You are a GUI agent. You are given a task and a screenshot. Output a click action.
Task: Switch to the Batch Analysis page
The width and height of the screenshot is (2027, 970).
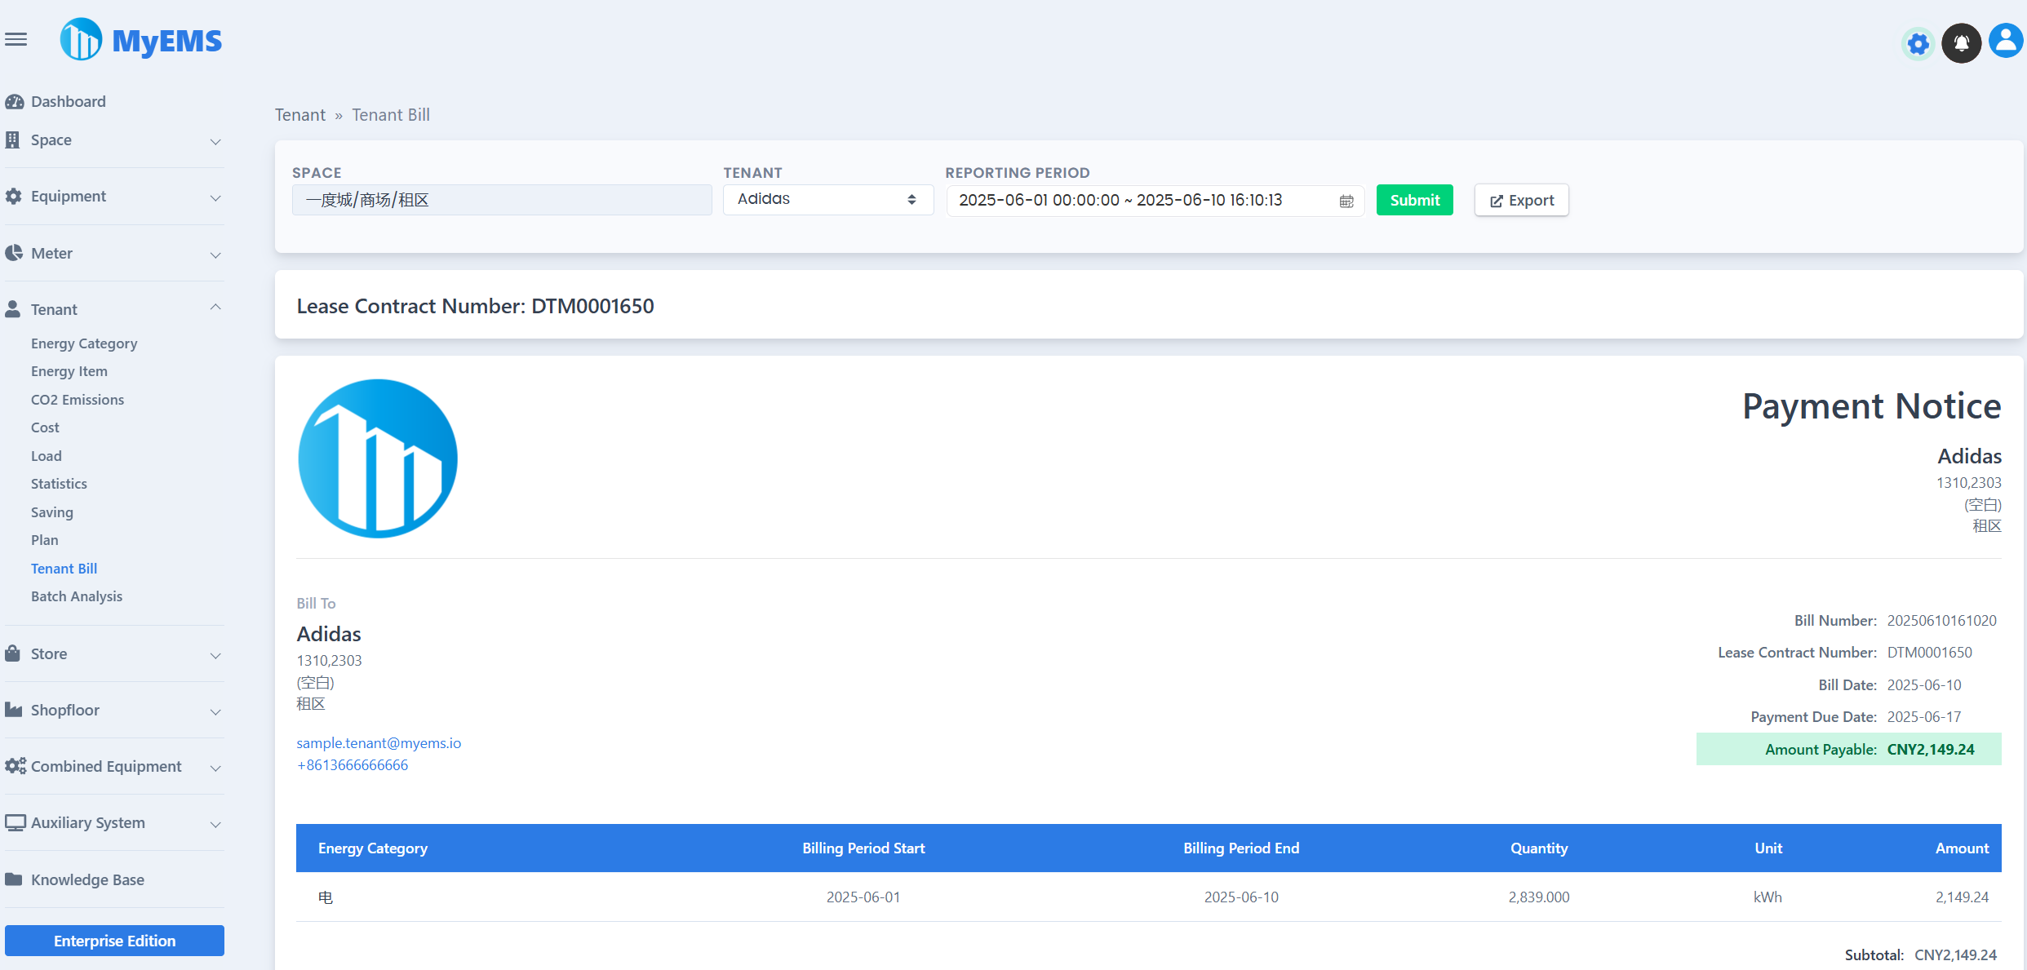click(x=77, y=596)
